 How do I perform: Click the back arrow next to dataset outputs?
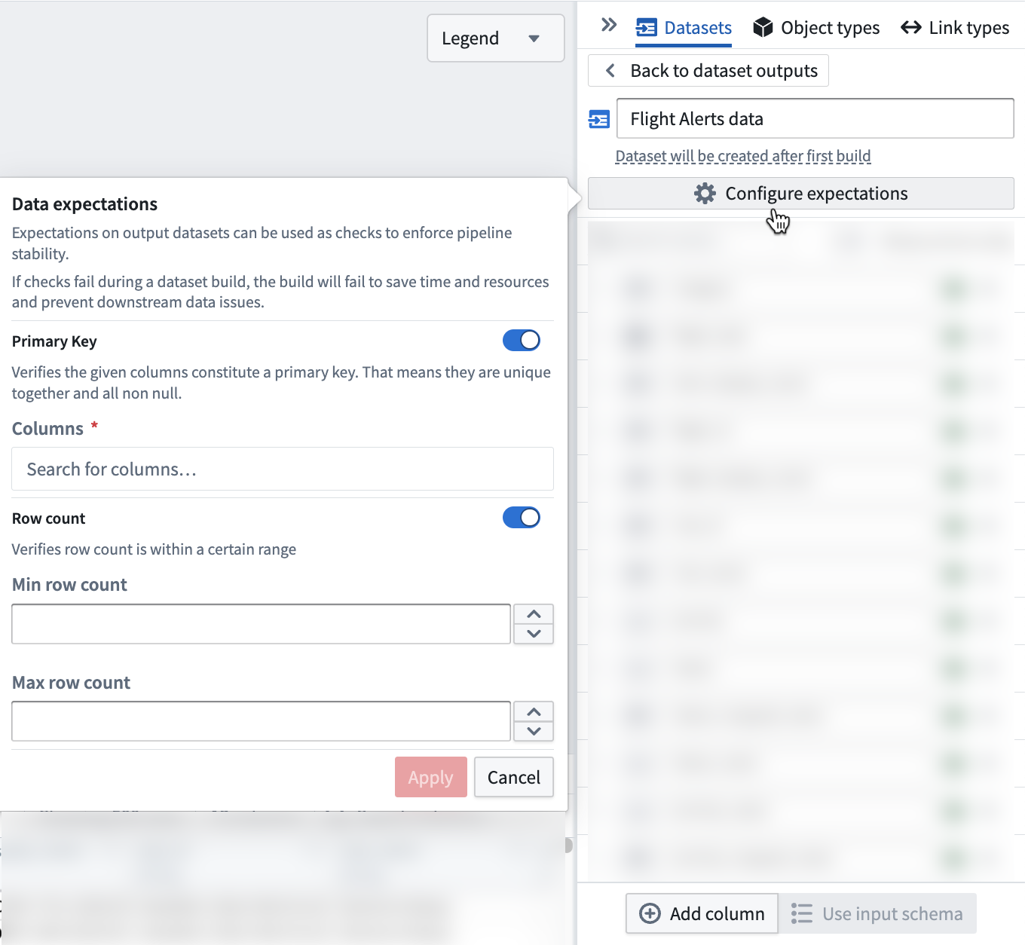point(610,71)
